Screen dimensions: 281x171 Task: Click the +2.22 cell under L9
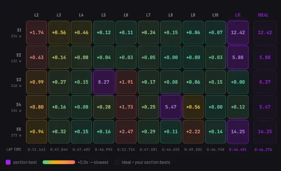click(193, 132)
